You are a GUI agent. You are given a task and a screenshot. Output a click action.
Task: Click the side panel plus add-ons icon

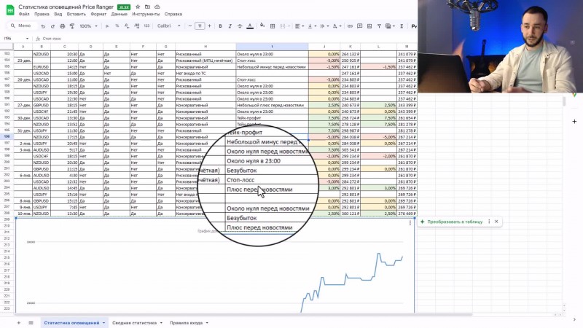[x=574, y=122]
